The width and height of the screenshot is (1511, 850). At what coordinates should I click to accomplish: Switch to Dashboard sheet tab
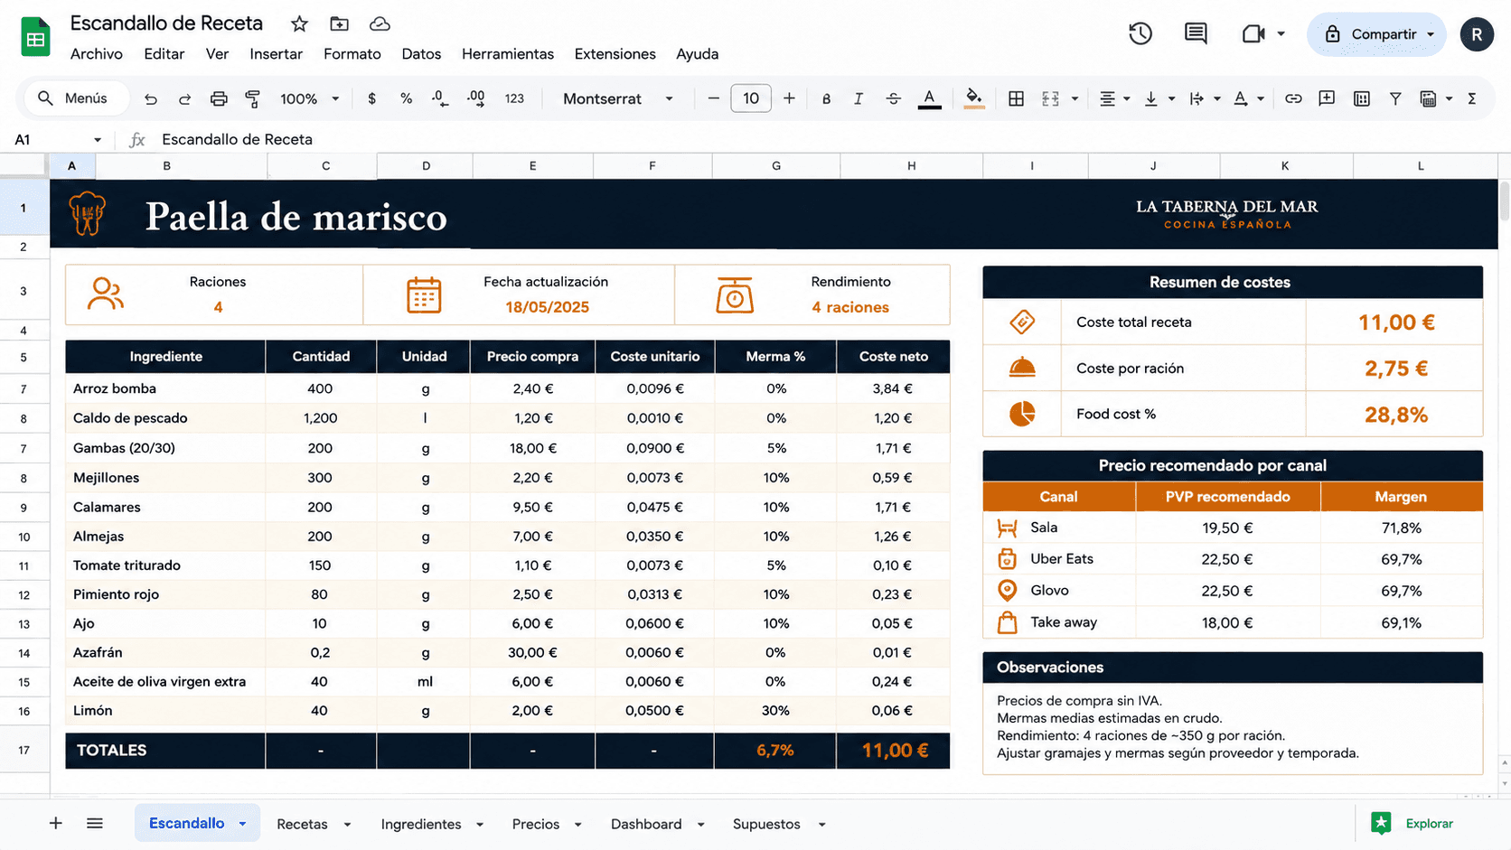646,824
